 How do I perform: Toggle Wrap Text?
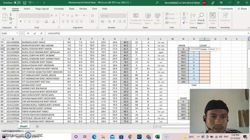click(93, 16)
